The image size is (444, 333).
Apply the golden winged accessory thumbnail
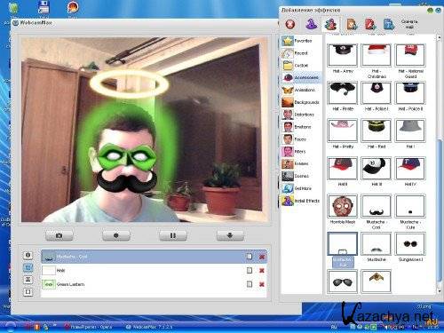pos(376,281)
